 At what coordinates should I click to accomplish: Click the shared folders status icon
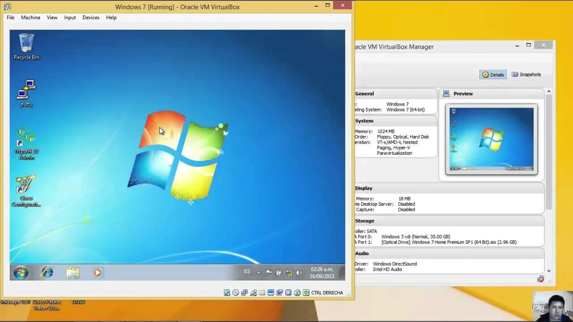(262, 292)
